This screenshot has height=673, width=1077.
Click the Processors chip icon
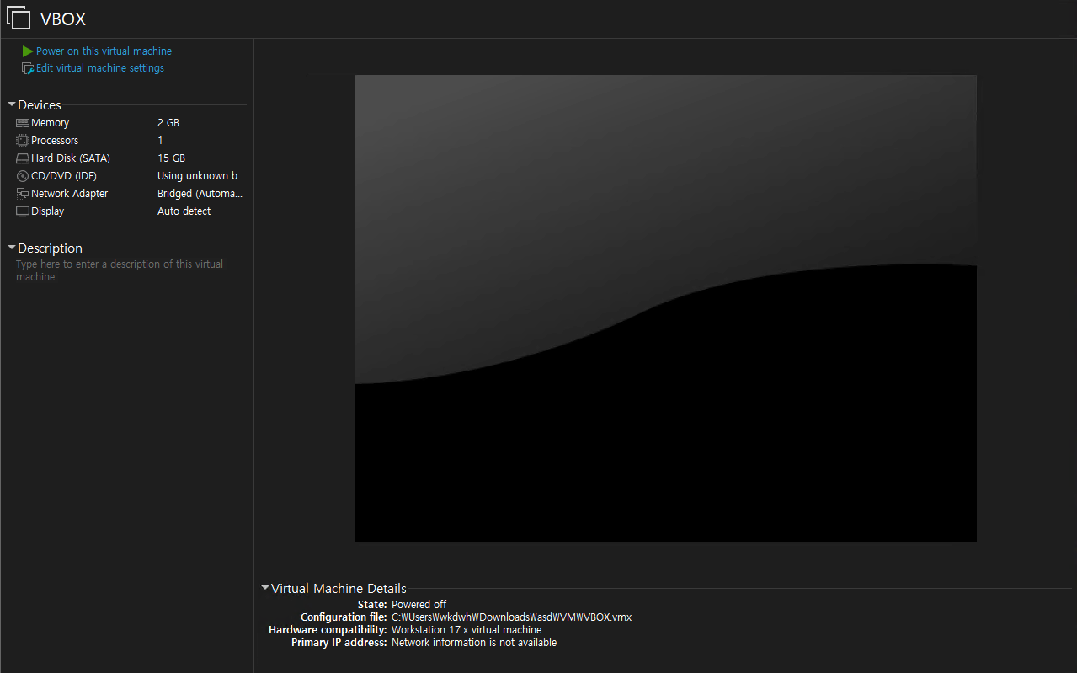[23, 141]
